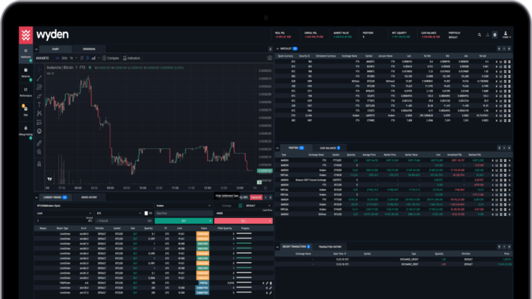Image resolution: width=532 pixels, height=299 pixels.
Task: Select the trend line drawing tool
Action: [39, 77]
